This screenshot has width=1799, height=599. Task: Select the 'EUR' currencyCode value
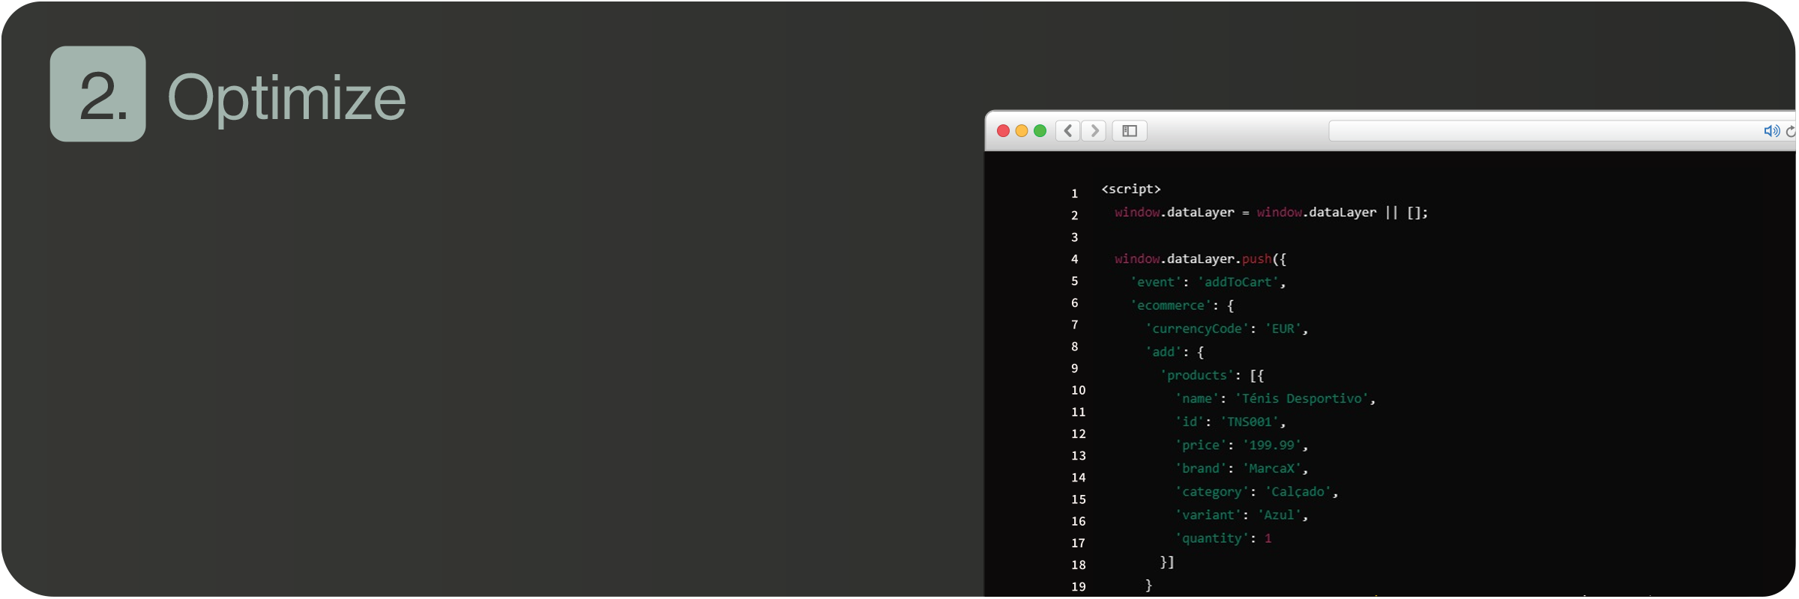[x=1283, y=329]
